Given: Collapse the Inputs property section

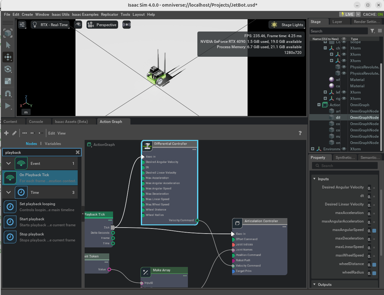Looking at the screenshot, I should [x=315, y=179].
